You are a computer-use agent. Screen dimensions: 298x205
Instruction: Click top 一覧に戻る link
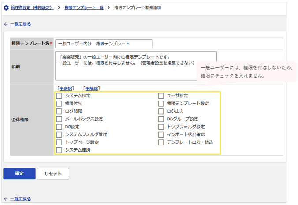tap(20, 24)
